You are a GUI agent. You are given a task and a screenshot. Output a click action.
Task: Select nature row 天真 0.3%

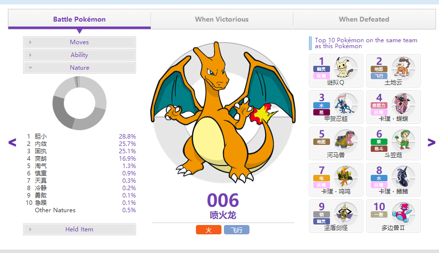click(x=81, y=181)
